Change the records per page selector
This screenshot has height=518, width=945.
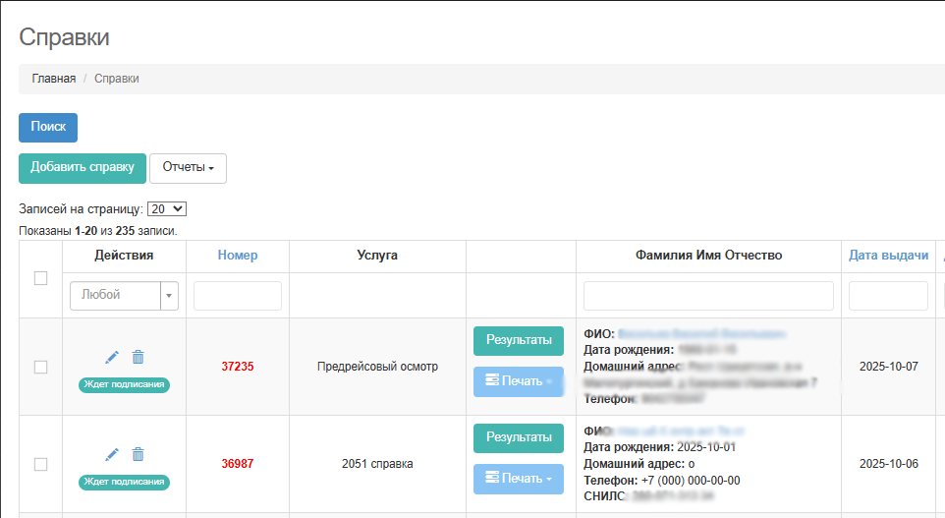[x=167, y=208]
